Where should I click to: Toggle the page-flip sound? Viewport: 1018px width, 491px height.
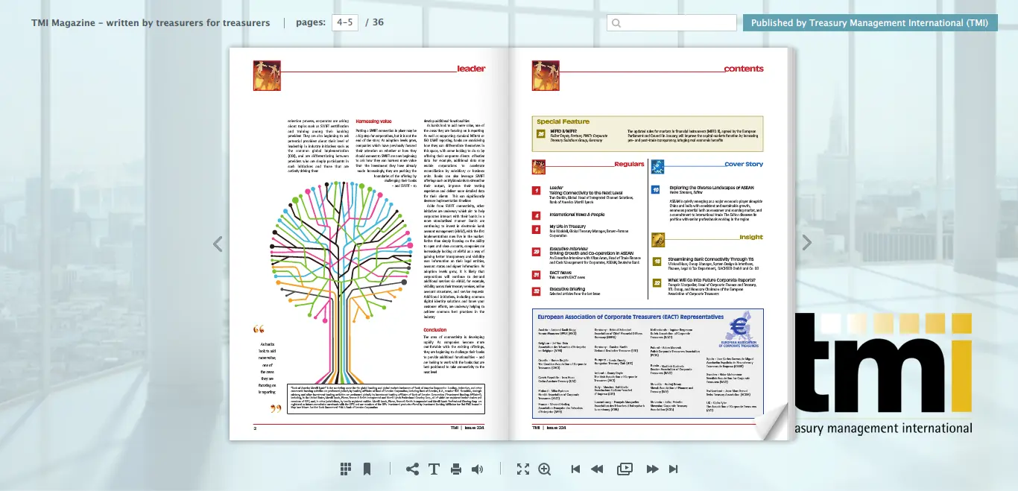(x=478, y=469)
